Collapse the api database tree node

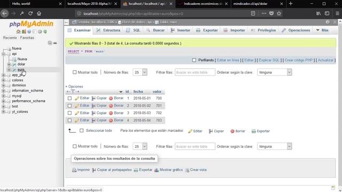pos(4,54)
